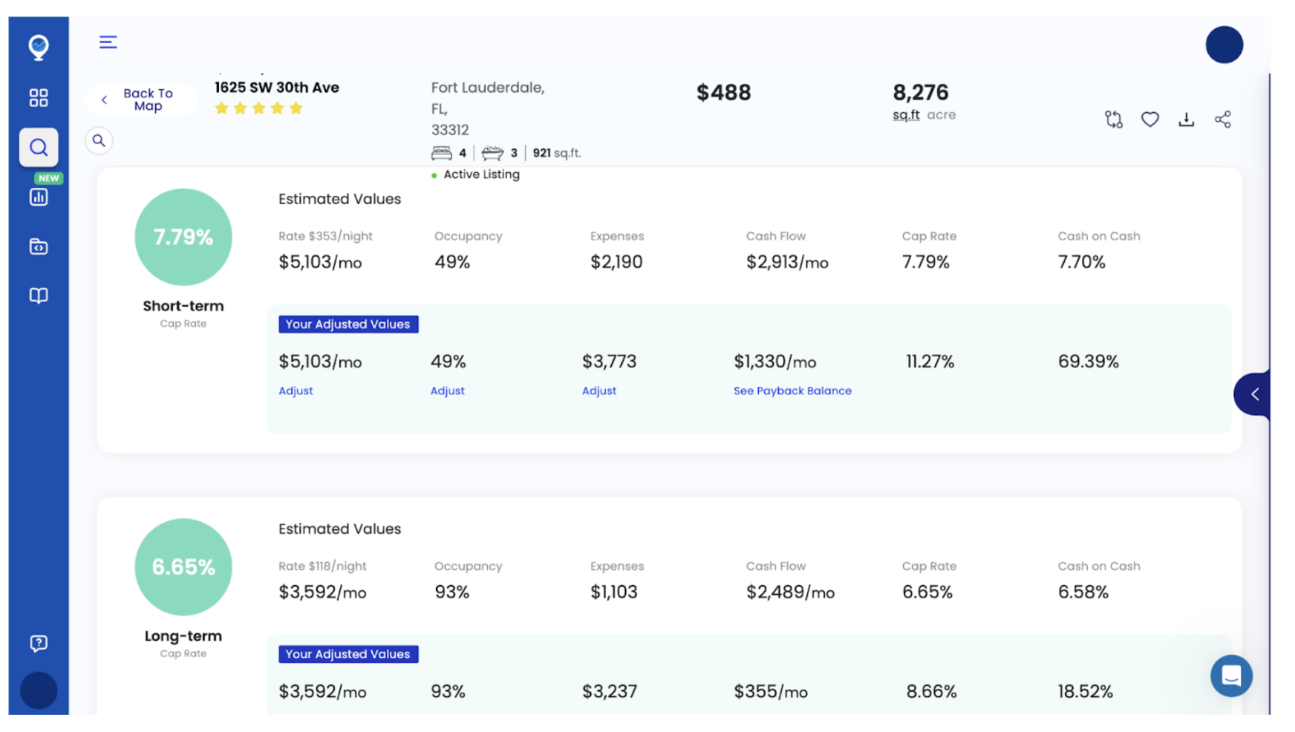
Task: Click long-term Your Adjusted Values label
Action: pos(348,654)
